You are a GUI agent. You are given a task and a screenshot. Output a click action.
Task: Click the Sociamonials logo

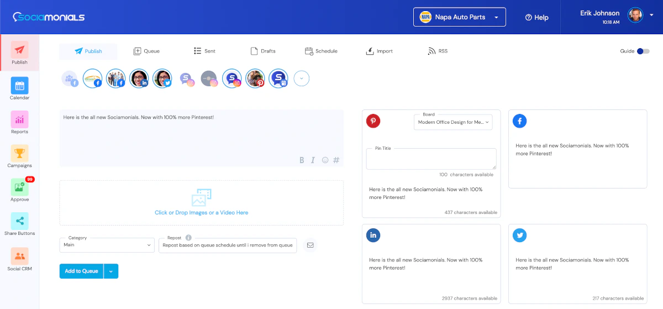coord(49,17)
